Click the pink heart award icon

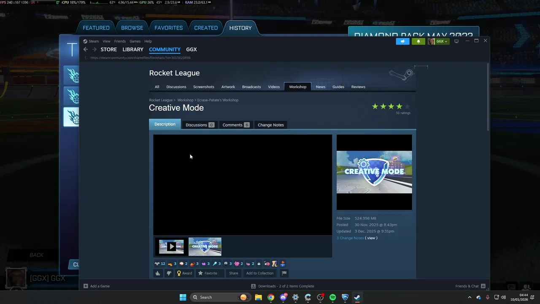pos(238,264)
